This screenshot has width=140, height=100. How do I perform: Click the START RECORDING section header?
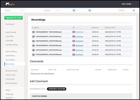tap(40, 96)
